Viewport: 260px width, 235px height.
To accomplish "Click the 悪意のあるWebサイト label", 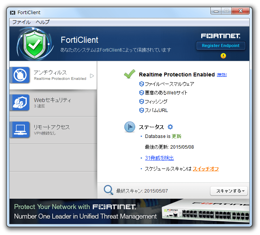I will [x=166, y=92].
